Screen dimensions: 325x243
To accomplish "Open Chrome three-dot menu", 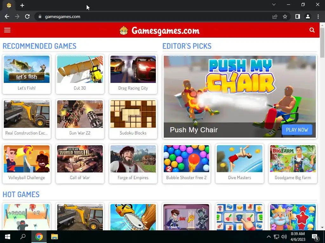I will (318, 16).
